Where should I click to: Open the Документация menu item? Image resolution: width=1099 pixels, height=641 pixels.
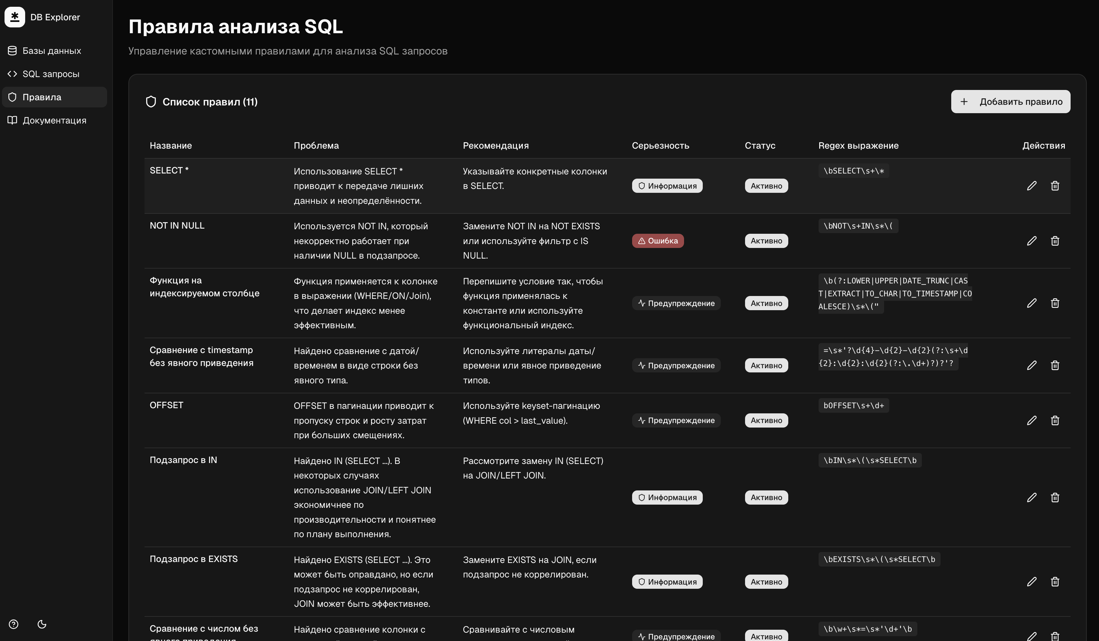[x=54, y=120]
